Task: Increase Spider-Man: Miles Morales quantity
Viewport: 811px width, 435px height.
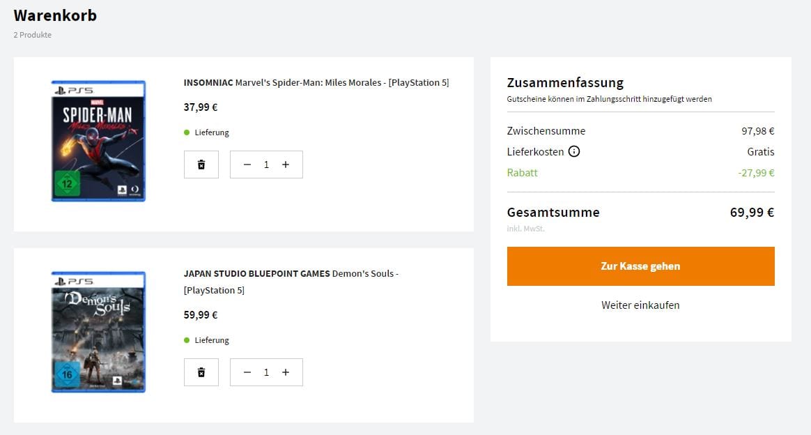Action: tap(286, 165)
